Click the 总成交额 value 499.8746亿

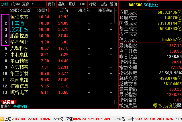[x=171, y=78]
